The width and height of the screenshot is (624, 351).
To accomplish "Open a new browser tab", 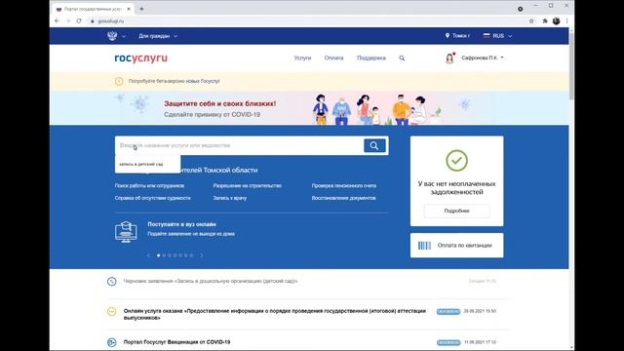I will click(x=141, y=9).
